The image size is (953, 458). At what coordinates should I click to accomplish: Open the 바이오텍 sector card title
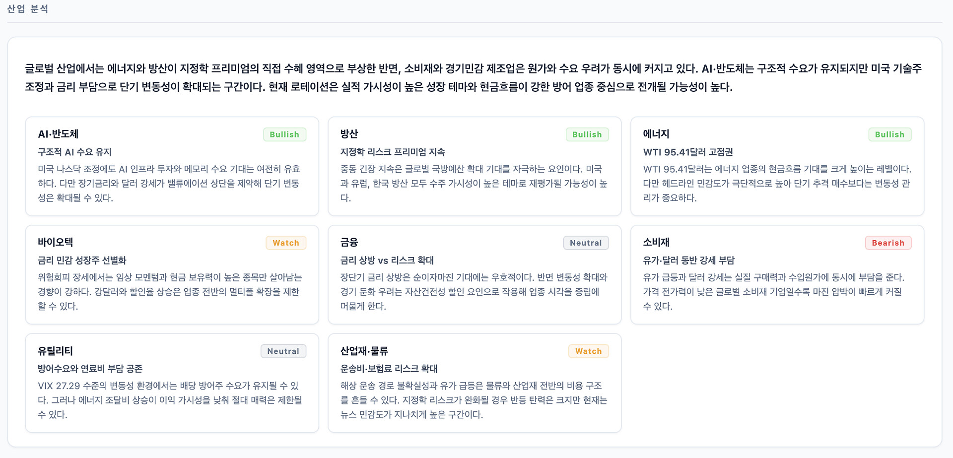55,242
